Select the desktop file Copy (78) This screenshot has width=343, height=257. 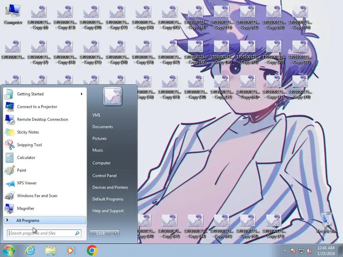click(x=300, y=87)
